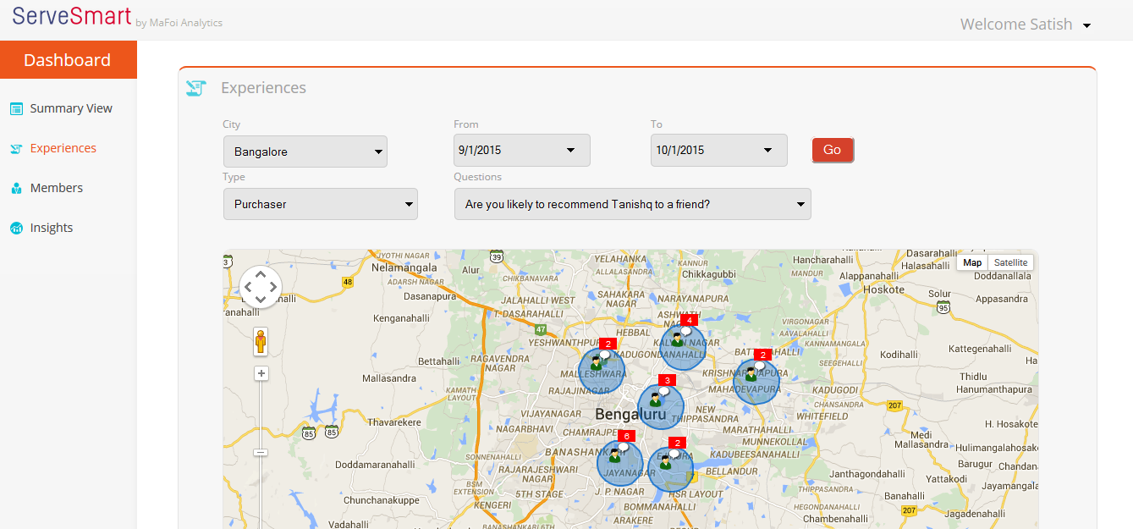This screenshot has width=1133, height=529.
Task: Zoom in with the map plus button
Action: [261, 373]
